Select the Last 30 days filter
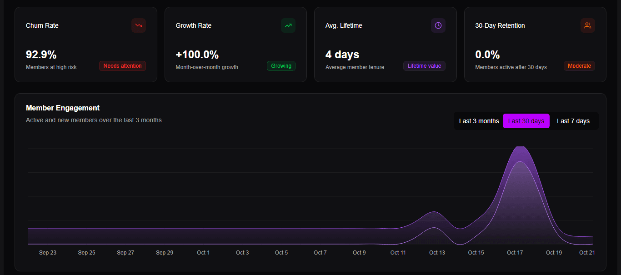621x275 pixels. tap(526, 121)
